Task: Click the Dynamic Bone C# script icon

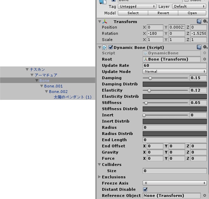Action: point(104,48)
